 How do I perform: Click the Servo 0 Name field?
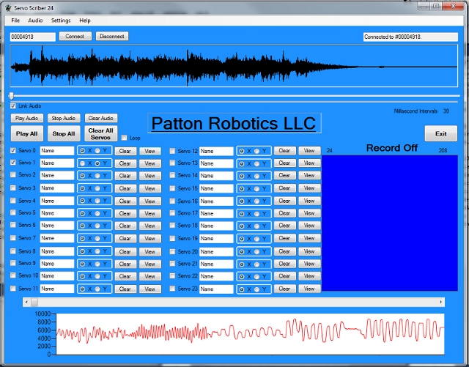pos(57,150)
